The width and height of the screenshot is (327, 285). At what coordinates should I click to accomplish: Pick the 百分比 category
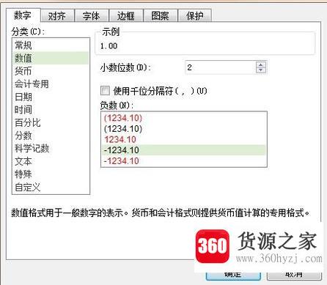[x=51, y=122]
